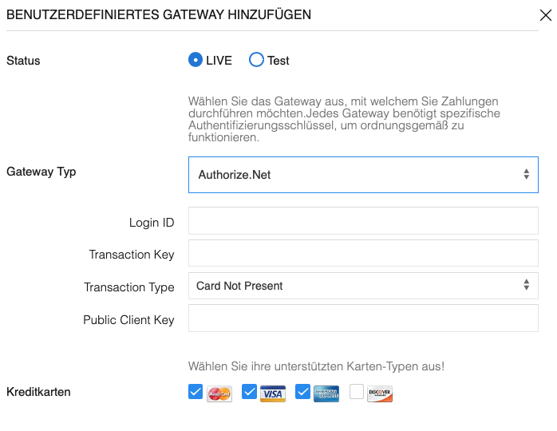557x431 pixels.
Task: Click the Login ID label
Action: coord(152,223)
